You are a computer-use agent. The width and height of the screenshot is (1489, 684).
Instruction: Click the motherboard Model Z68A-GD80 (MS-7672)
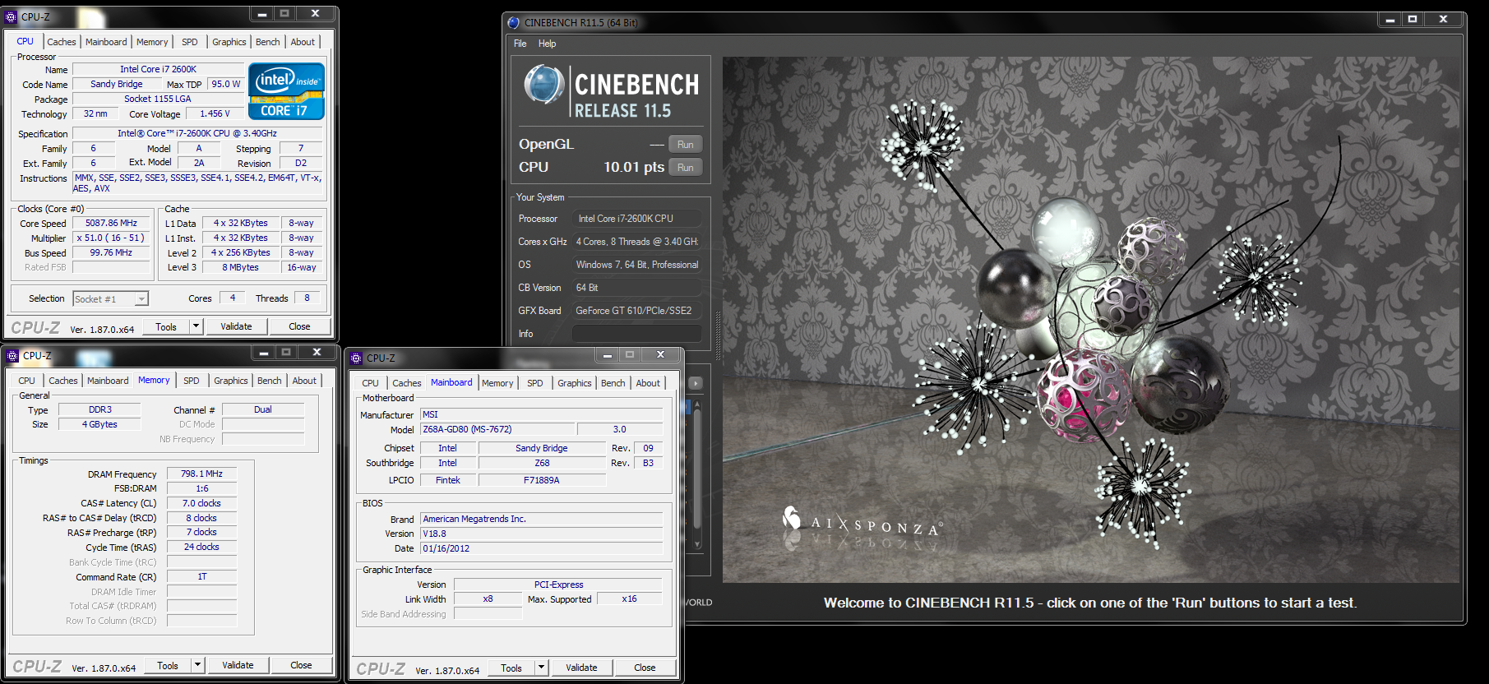click(x=497, y=430)
